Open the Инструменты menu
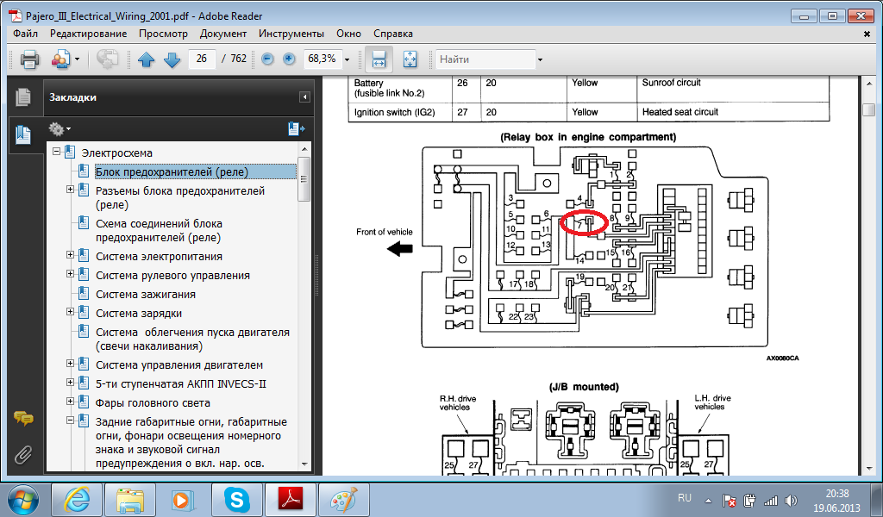Viewport: 883px width, 517px height. point(291,34)
